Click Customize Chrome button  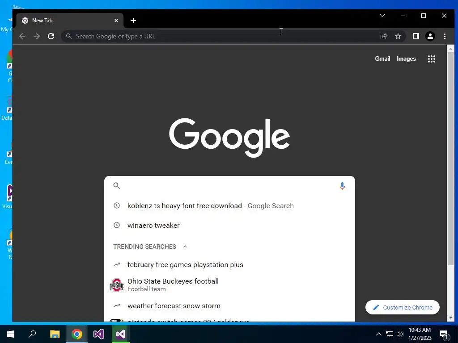point(402,307)
